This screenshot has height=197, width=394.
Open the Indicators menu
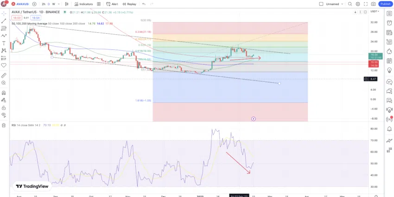(84, 4)
